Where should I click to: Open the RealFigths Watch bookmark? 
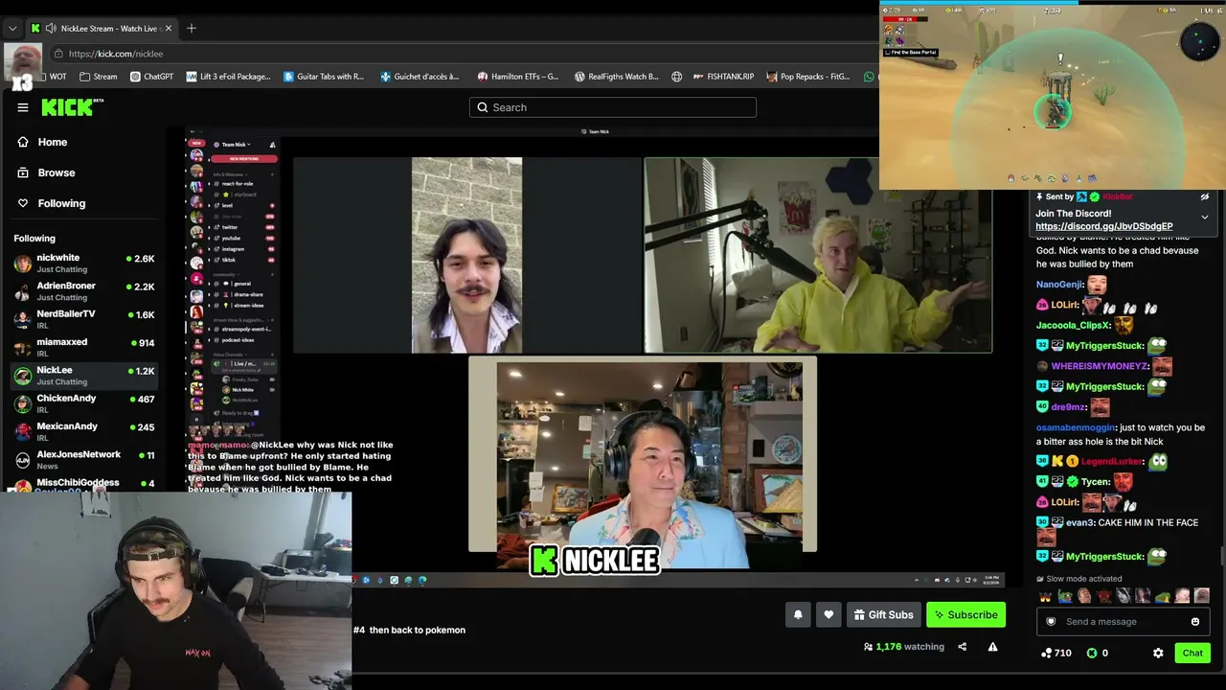click(616, 77)
